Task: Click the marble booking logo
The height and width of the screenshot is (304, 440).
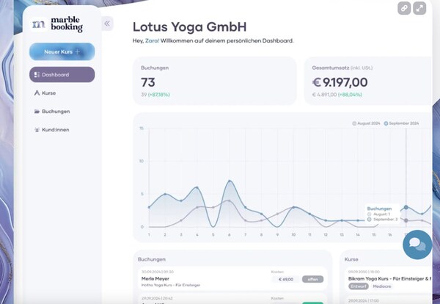Action: coord(57,25)
